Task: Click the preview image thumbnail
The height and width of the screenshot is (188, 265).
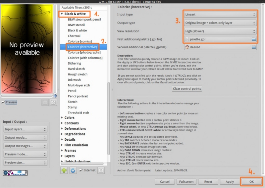Action: tap(27, 49)
